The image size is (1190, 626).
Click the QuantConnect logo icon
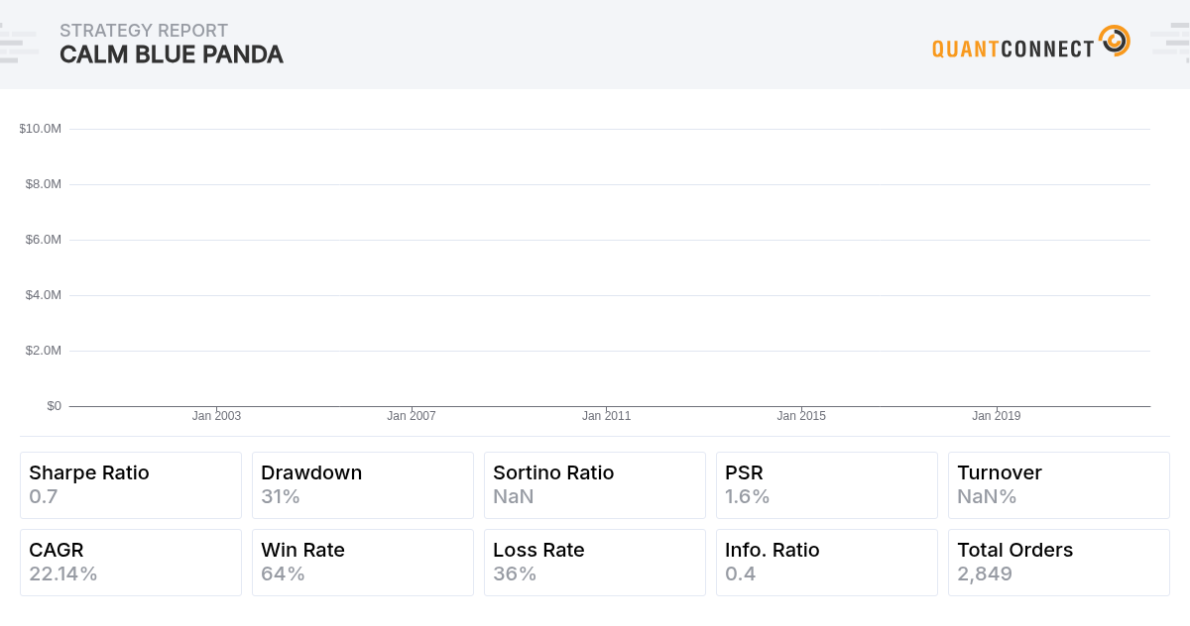tap(1115, 41)
